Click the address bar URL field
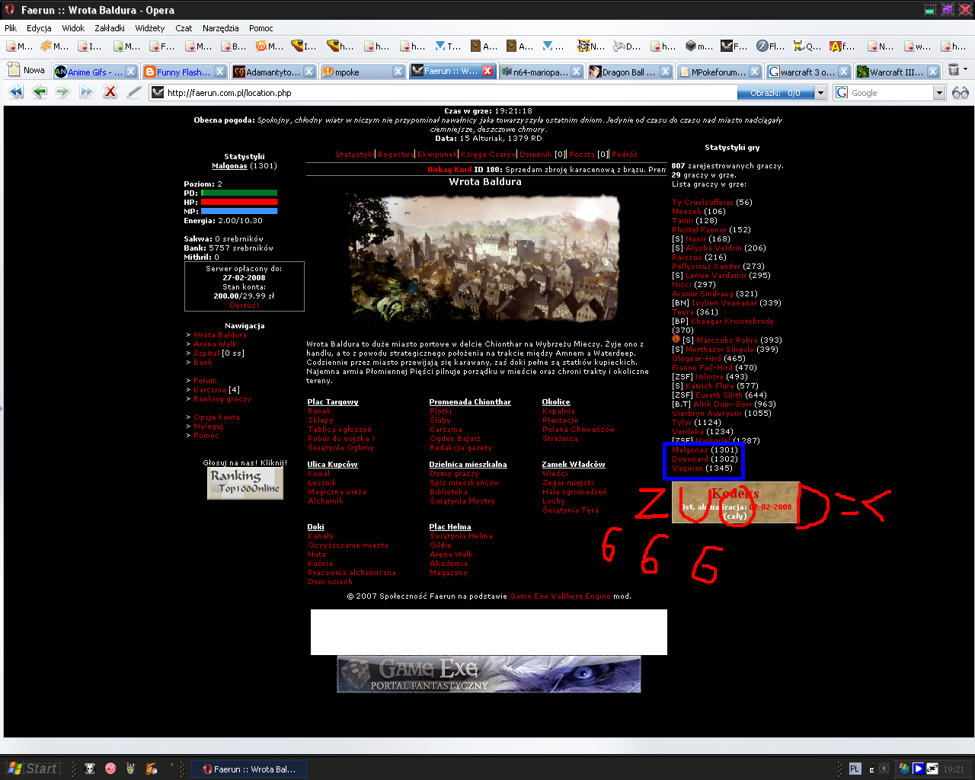The height and width of the screenshot is (780, 975). (443, 93)
